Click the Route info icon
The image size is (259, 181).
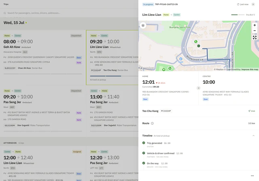[152, 124]
